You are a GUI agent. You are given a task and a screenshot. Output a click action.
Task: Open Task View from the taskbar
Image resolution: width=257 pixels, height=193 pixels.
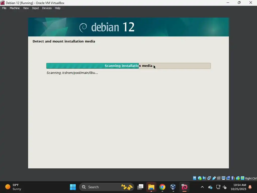140,187
